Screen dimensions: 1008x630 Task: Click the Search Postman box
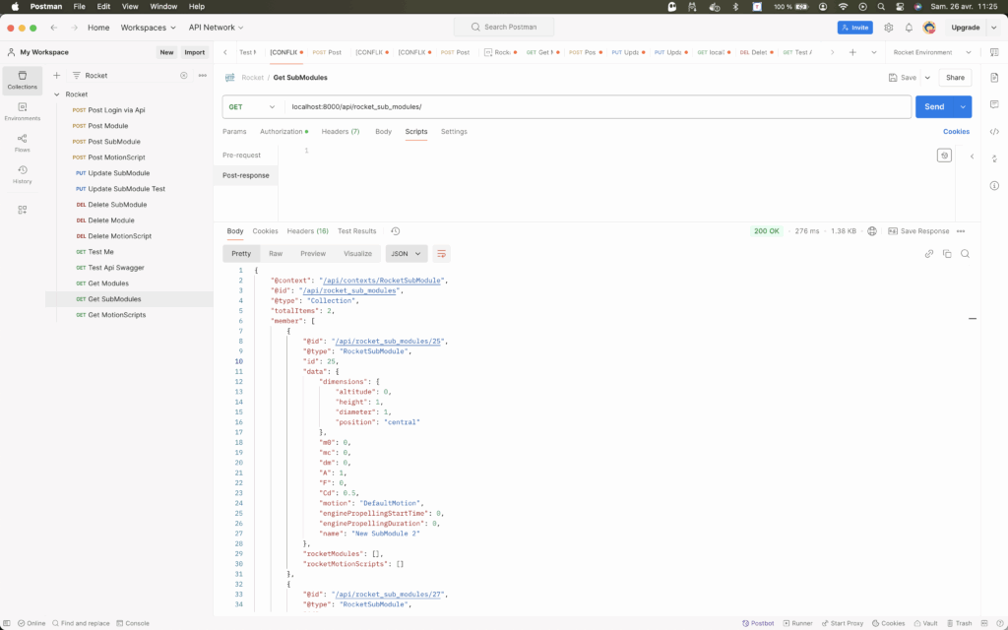pos(504,27)
